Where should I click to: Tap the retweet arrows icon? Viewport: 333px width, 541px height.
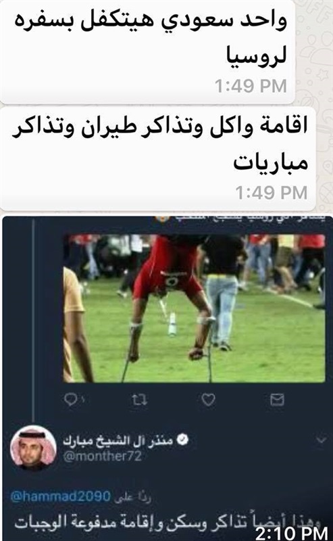[x=140, y=400]
